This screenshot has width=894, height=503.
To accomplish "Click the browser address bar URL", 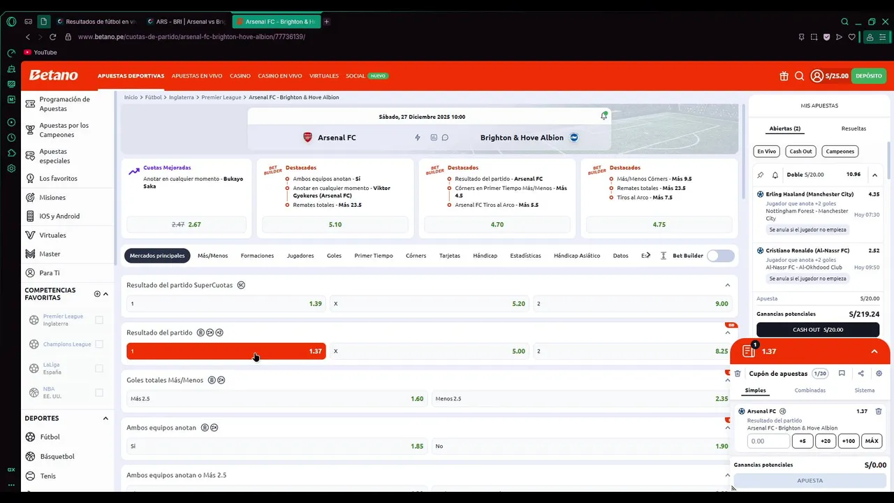I will pos(191,37).
